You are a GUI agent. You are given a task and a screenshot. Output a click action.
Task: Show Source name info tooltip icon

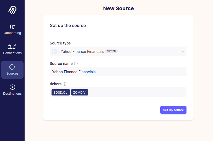pyautogui.click(x=76, y=64)
